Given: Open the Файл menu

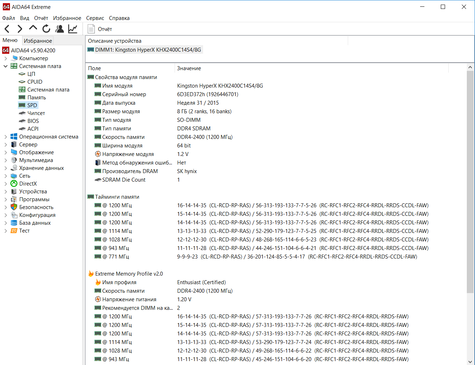Looking at the screenshot, I should point(9,18).
